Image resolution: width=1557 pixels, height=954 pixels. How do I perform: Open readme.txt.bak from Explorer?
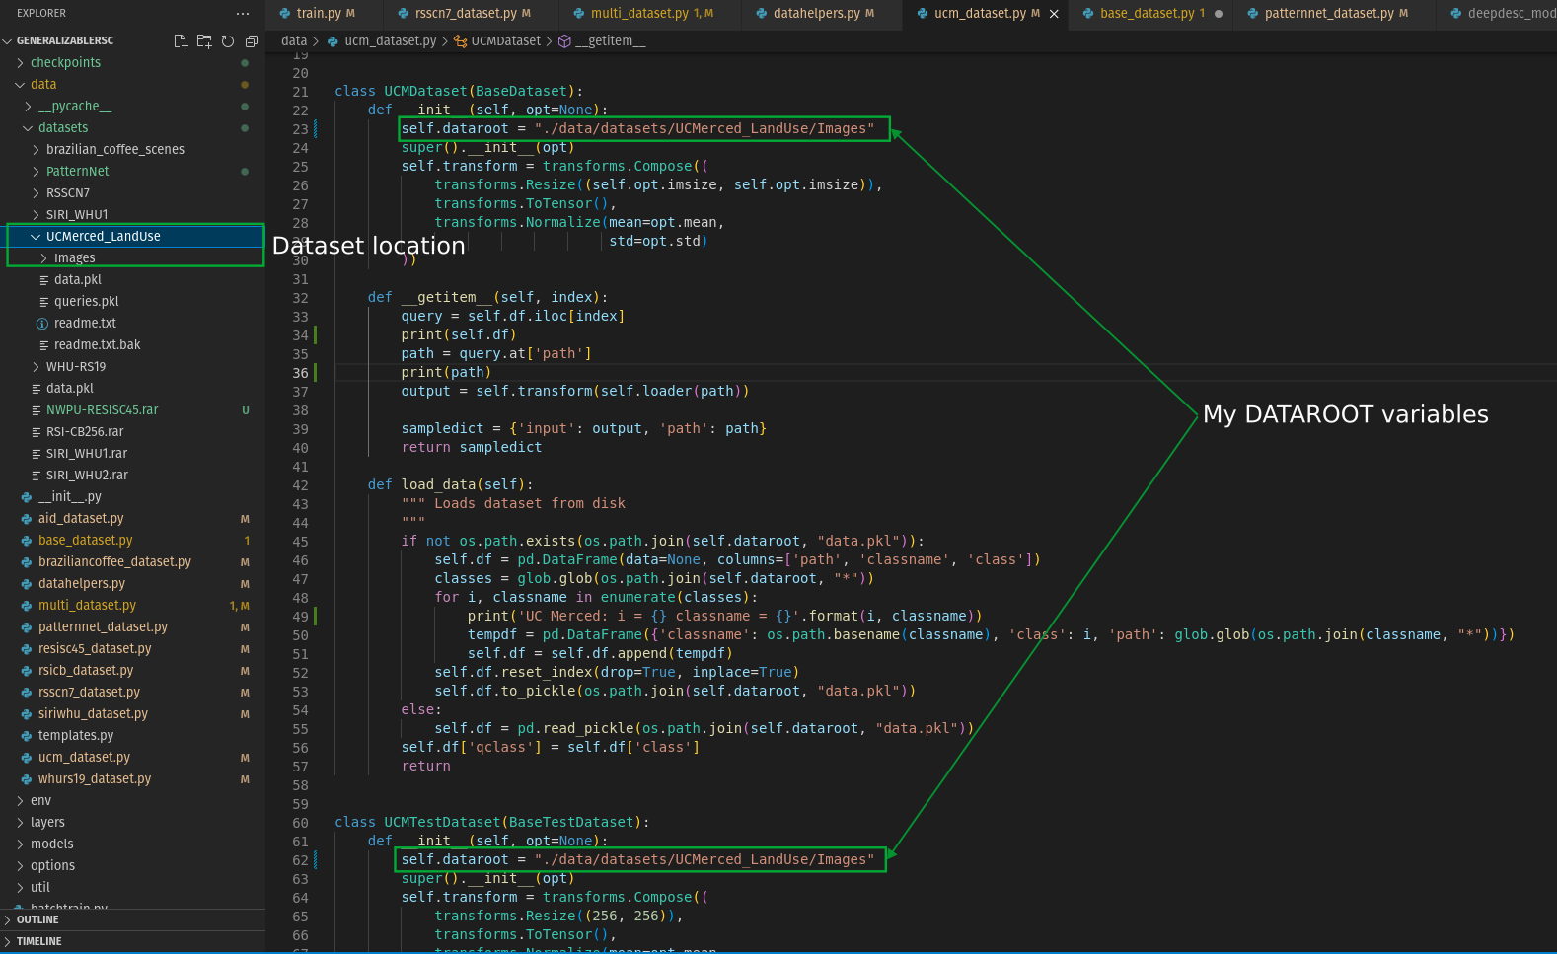pyautogui.click(x=97, y=345)
